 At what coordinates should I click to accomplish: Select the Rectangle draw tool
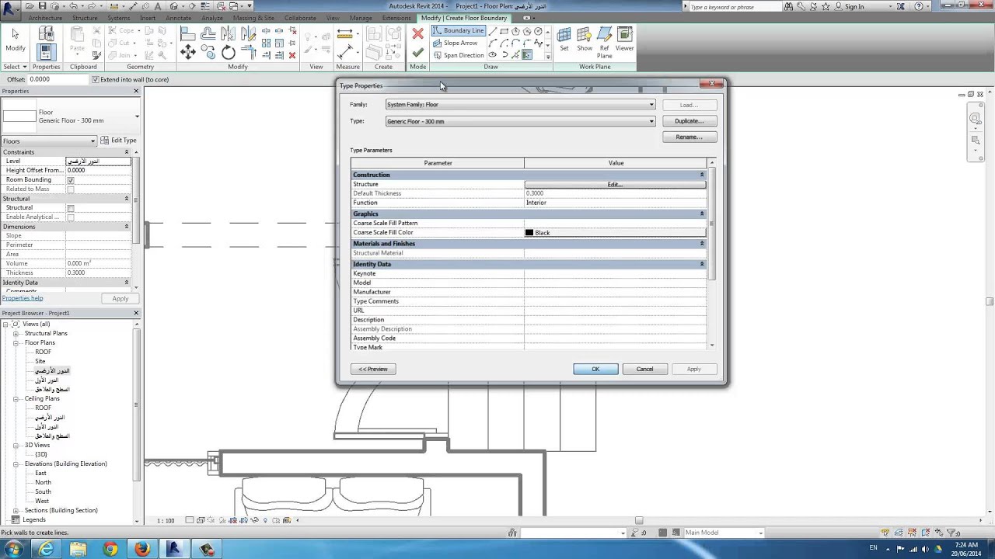(504, 31)
